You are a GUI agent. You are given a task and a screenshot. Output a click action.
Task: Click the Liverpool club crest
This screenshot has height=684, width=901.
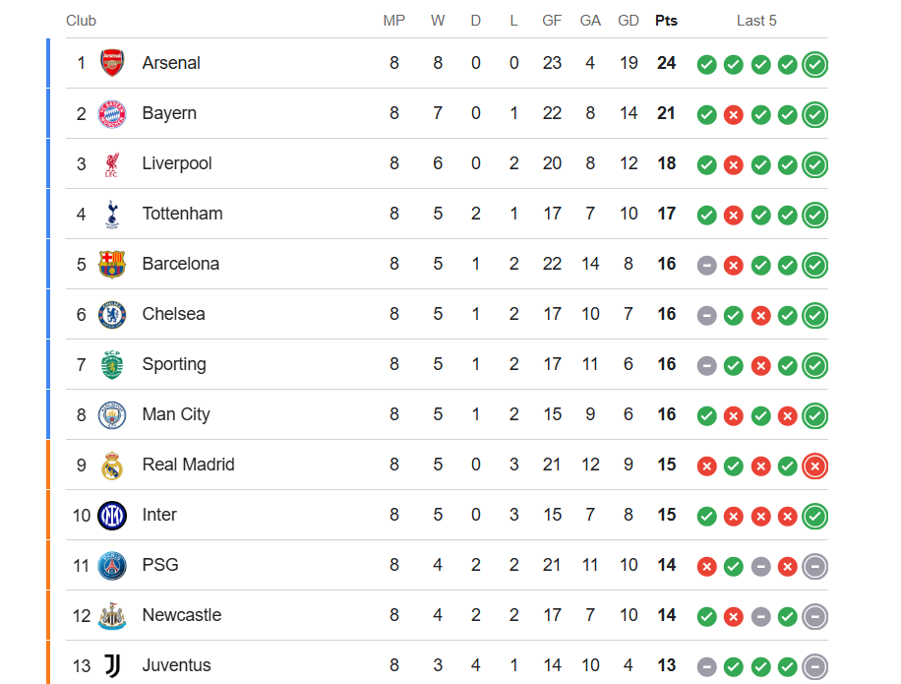click(112, 164)
